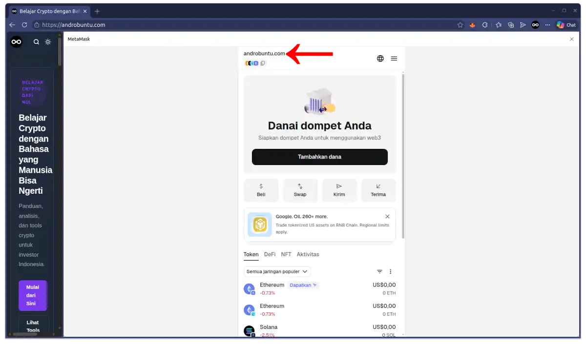Expand the Semua jaringan populer dropdown
This screenshot has height=349, width=586.
pyautogui.click(x=277, y=271)
